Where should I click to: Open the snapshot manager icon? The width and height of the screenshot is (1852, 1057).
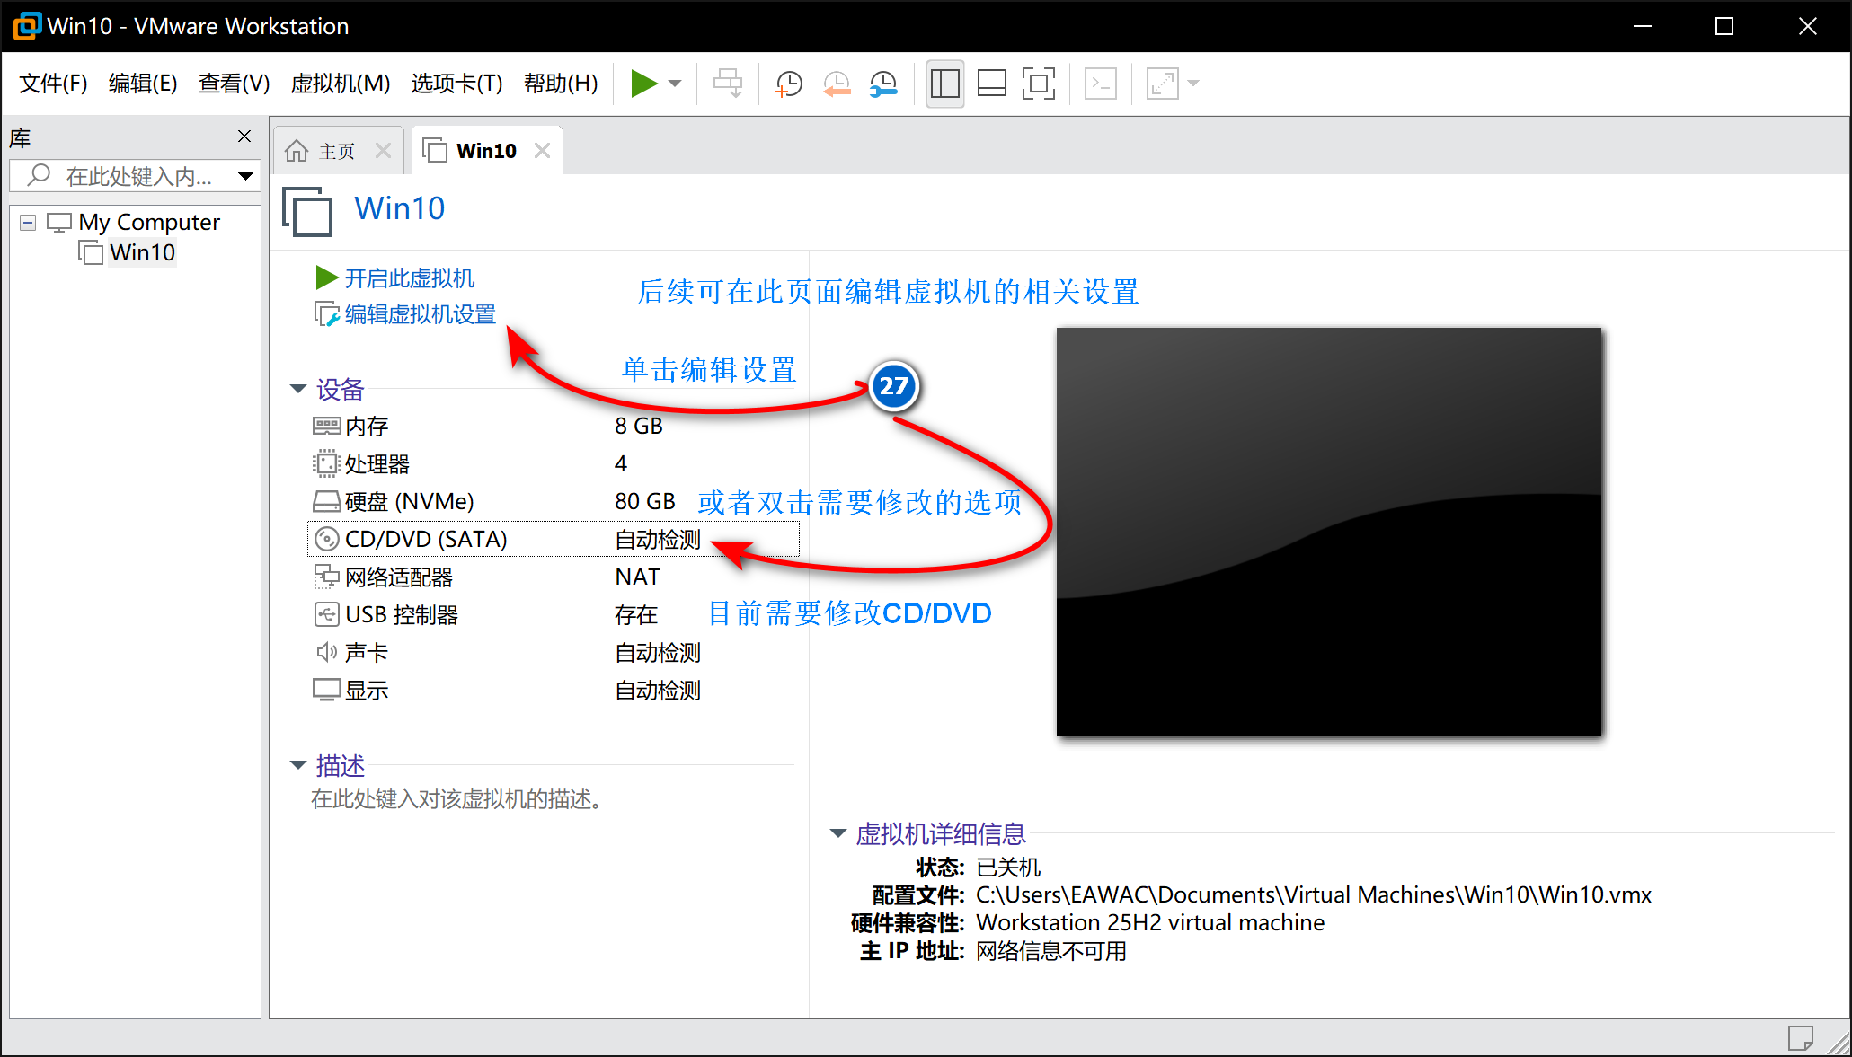(883, 84)
